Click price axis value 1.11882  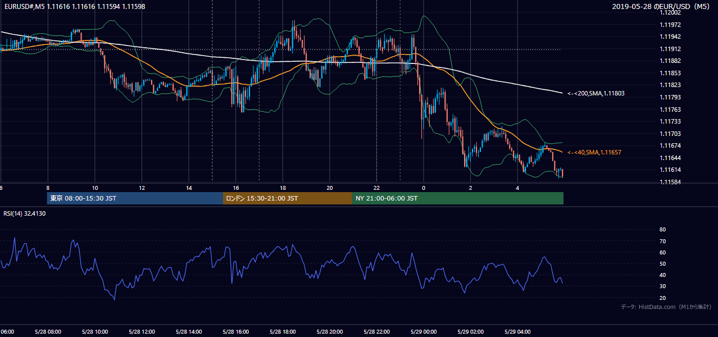point(670,61)
